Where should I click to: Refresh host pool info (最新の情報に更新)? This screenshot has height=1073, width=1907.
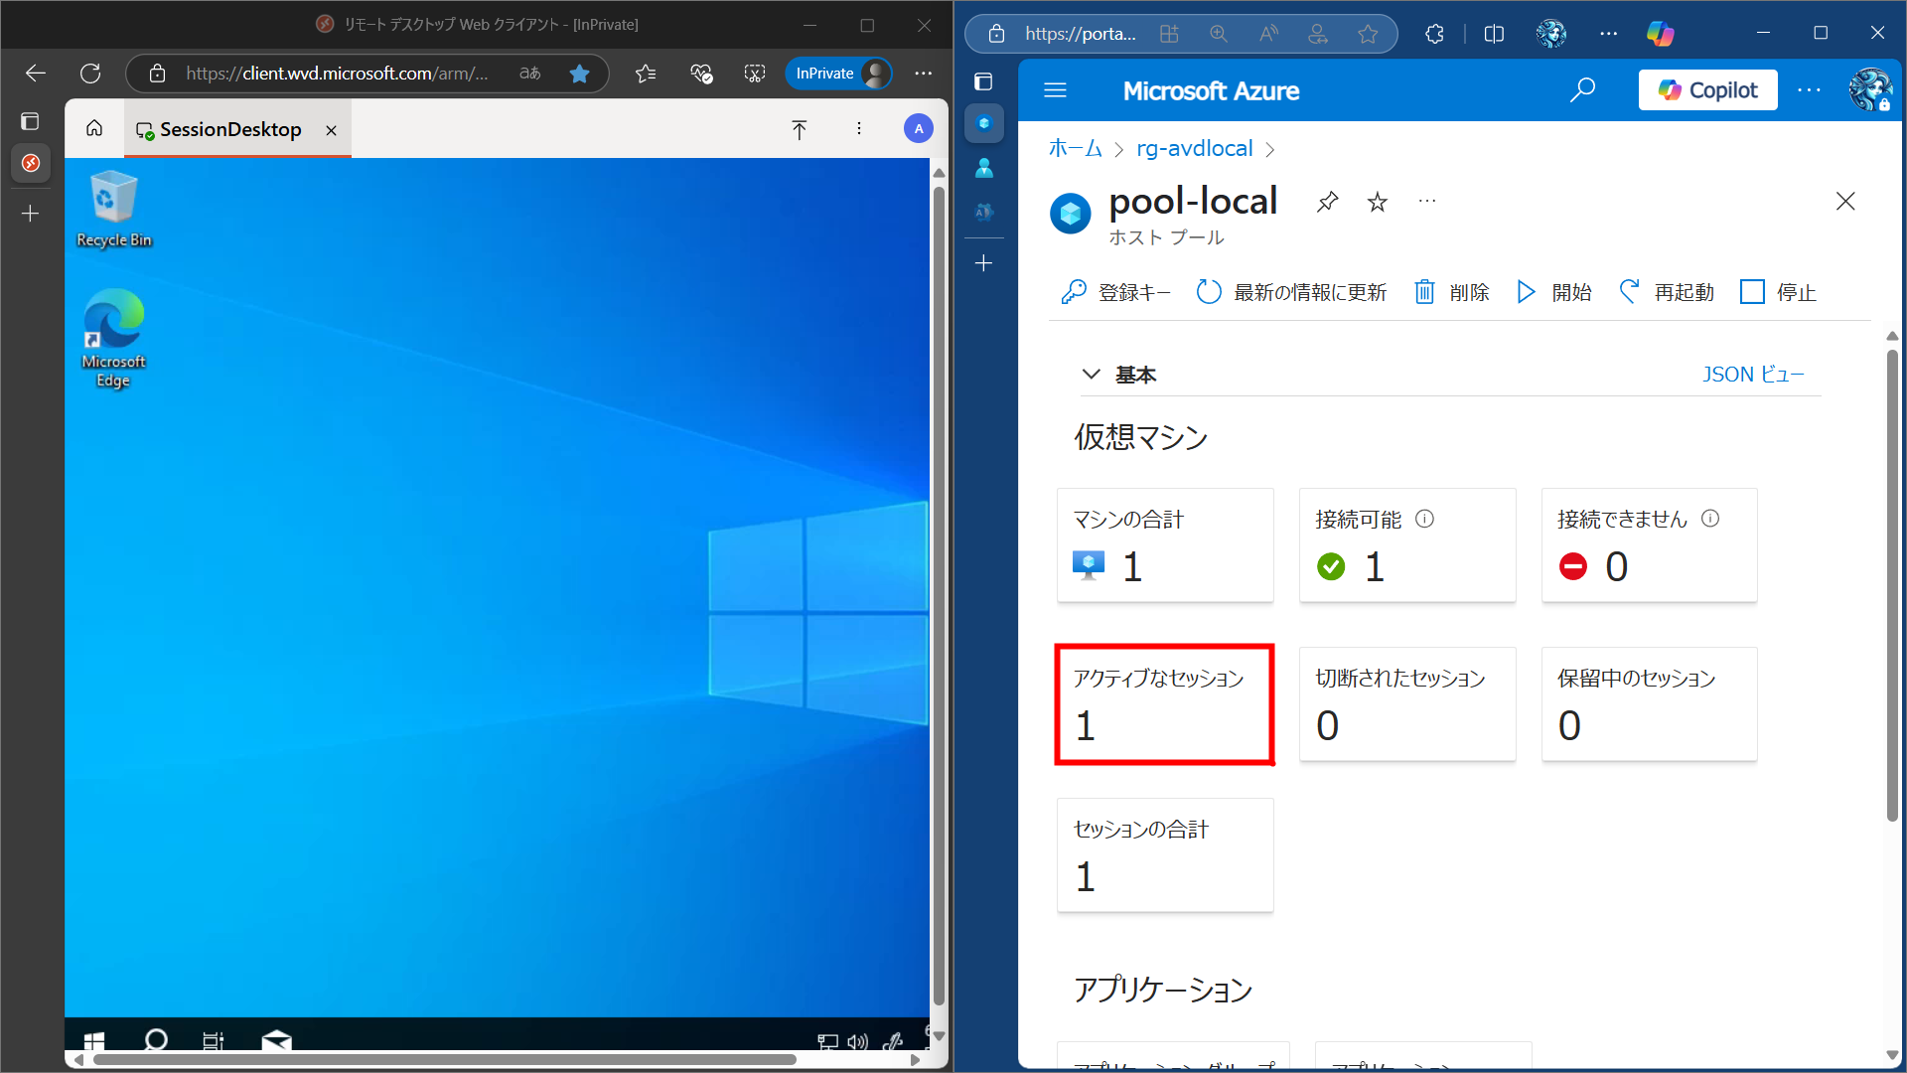pos(1209,292)
